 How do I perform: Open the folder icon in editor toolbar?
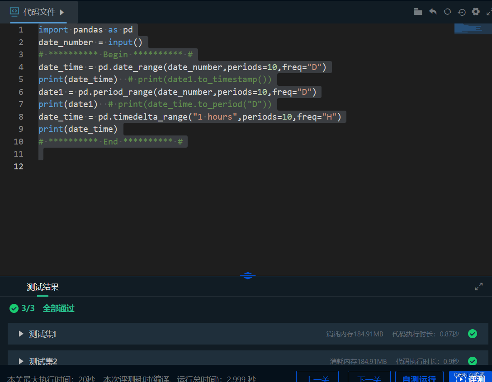(418, 12)
